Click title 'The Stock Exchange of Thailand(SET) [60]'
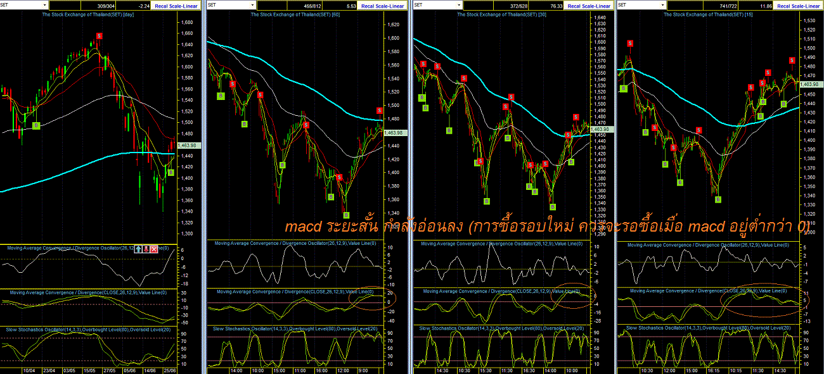Image resolution: width=824 pixels, height=374 pixels. pos(295,14)
